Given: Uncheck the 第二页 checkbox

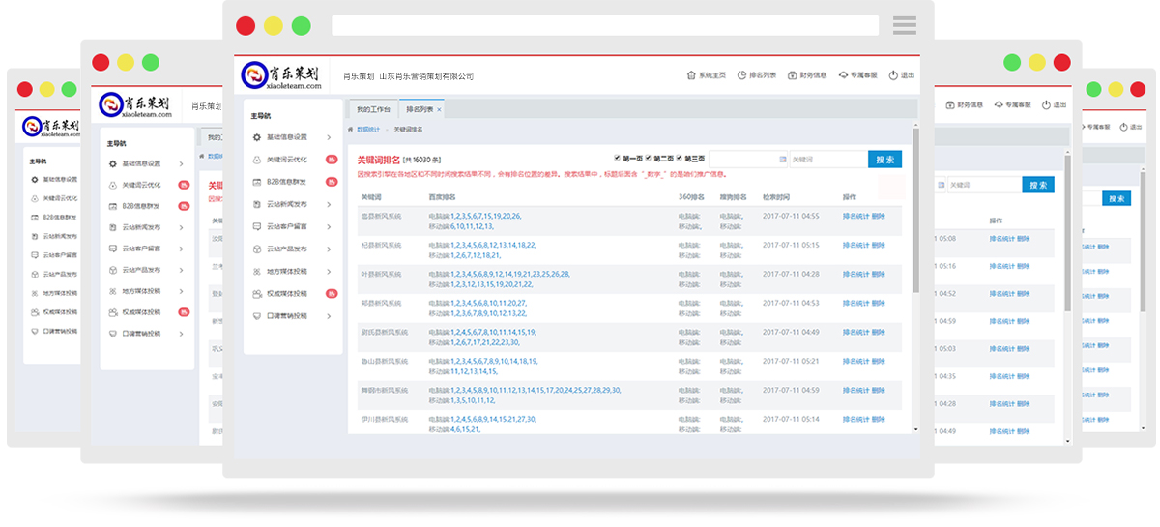Looking at the screenshot, I should point(649,158).
